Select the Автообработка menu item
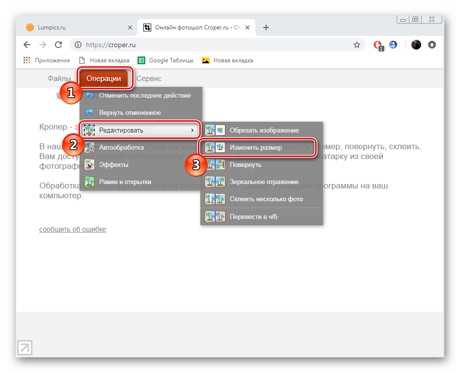460x373 pixels. click(x=141, y=147)
